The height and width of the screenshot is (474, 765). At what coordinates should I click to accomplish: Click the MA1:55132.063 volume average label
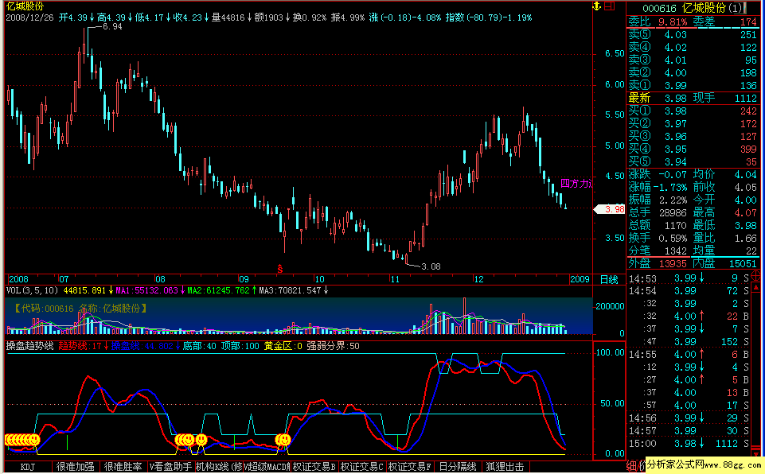tap(146, 290)
